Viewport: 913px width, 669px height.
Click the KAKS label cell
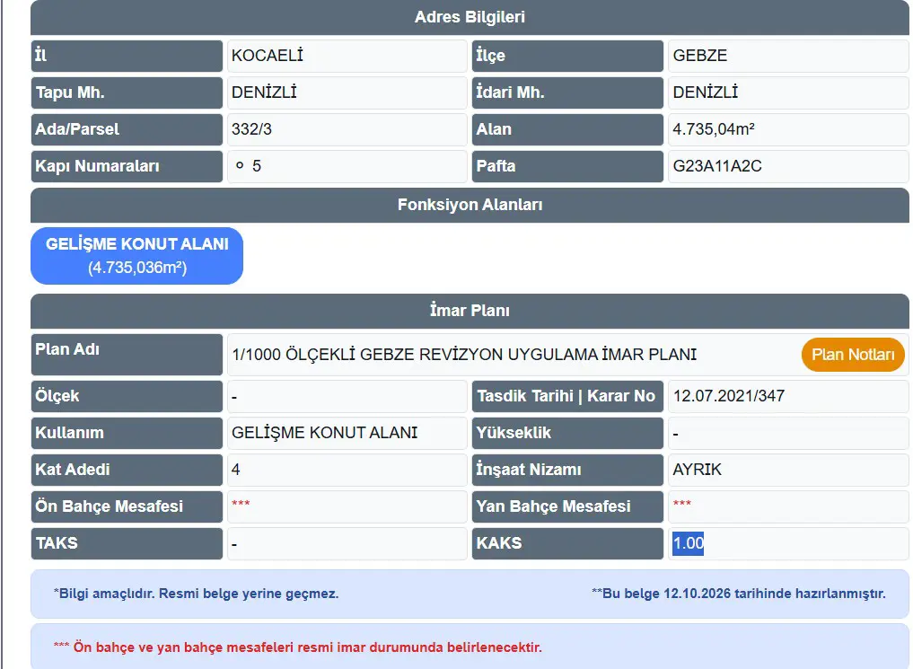567,543
